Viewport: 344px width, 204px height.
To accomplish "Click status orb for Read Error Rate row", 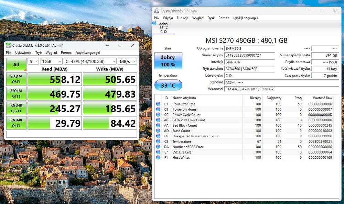I will [x=158, y=104].
